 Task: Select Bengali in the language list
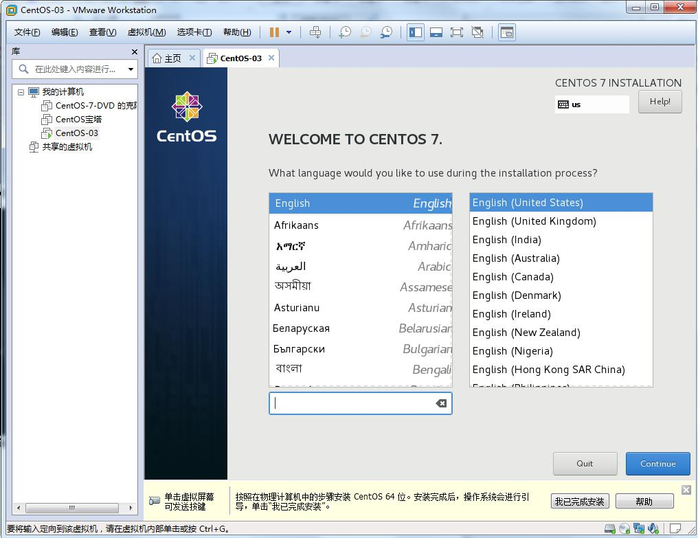[x=361, y=369]
